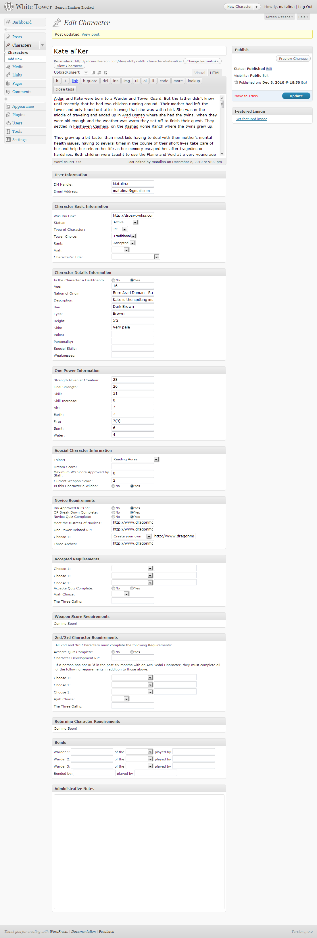The image size is (317, 938).
Task: Open the Ajah dropdown in Basic Information
Action: click(120, 250)
